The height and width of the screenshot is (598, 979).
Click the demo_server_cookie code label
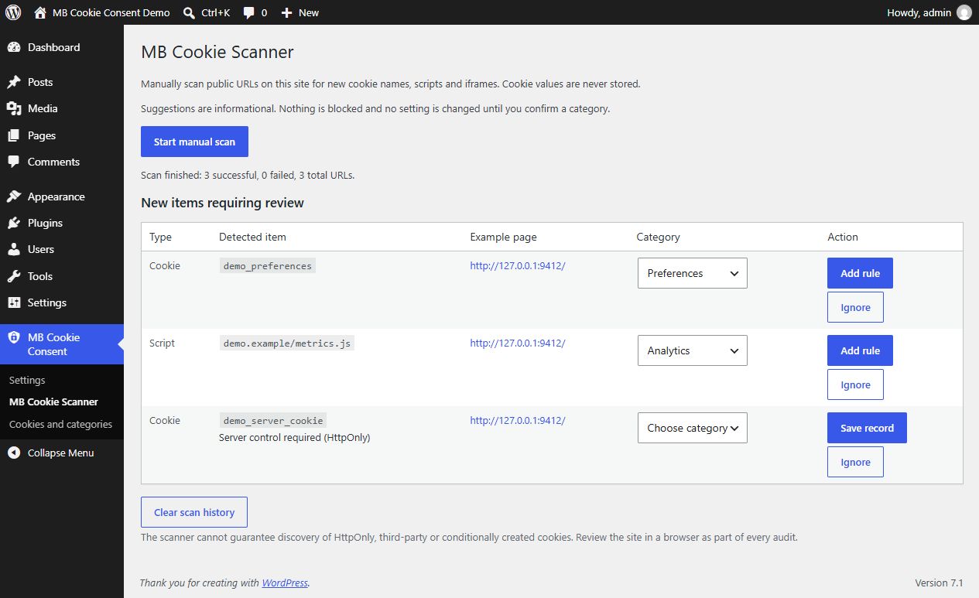click(272, 420)
